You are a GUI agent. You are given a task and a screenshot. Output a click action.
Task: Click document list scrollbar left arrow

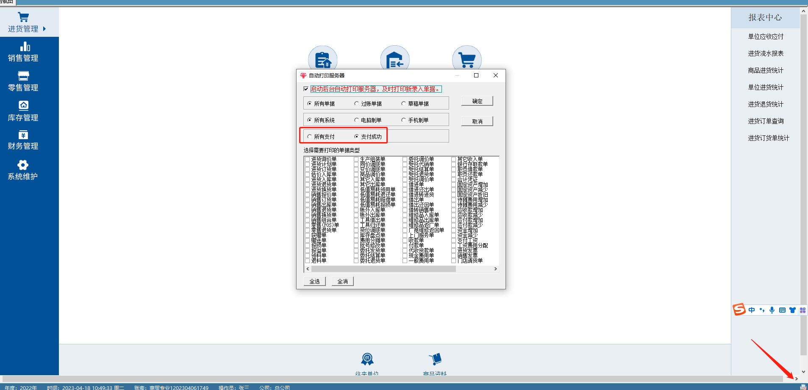coord(308,269)
